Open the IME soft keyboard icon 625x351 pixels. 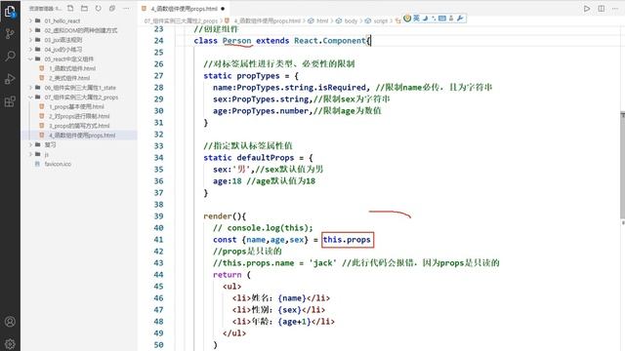442,18
